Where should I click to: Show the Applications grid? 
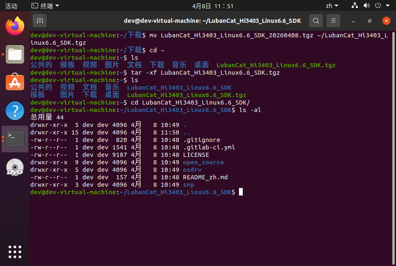(x=14, y=251)
